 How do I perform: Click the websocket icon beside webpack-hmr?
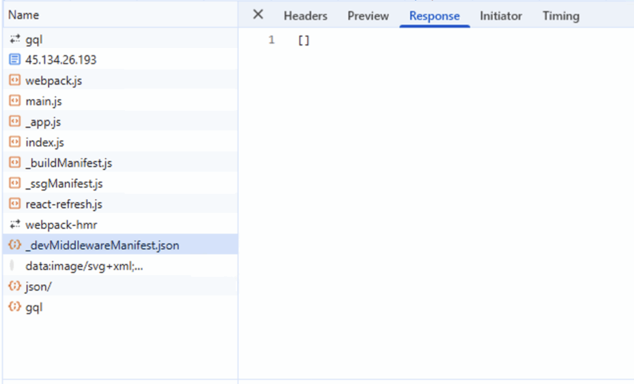(x=15, y=225)
